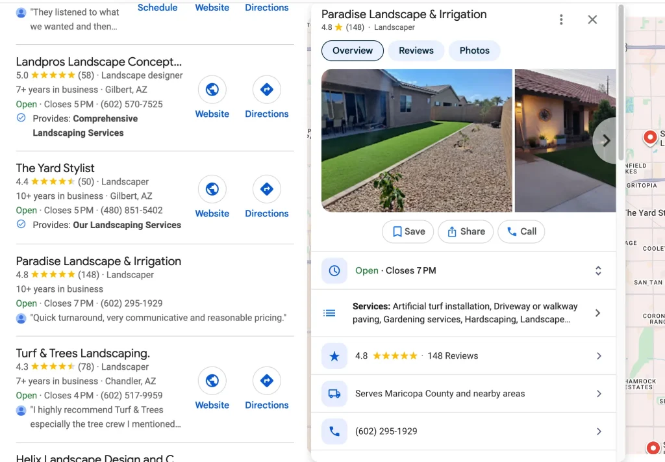Get directions icon for The Yard Stylist
Screen dimensions: 665x462
point(266,189)
